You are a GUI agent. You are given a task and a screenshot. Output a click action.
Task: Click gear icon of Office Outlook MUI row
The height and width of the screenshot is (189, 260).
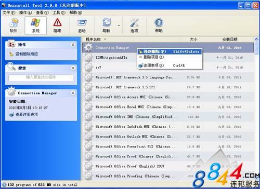tap(88, 137)
